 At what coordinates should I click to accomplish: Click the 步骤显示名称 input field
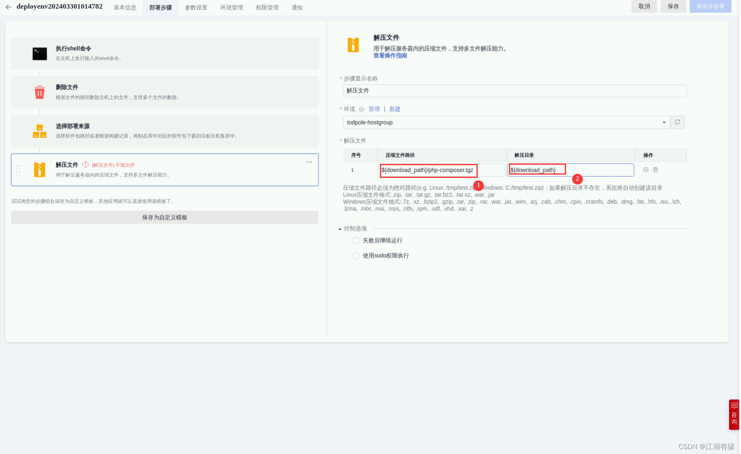(515, 91)
